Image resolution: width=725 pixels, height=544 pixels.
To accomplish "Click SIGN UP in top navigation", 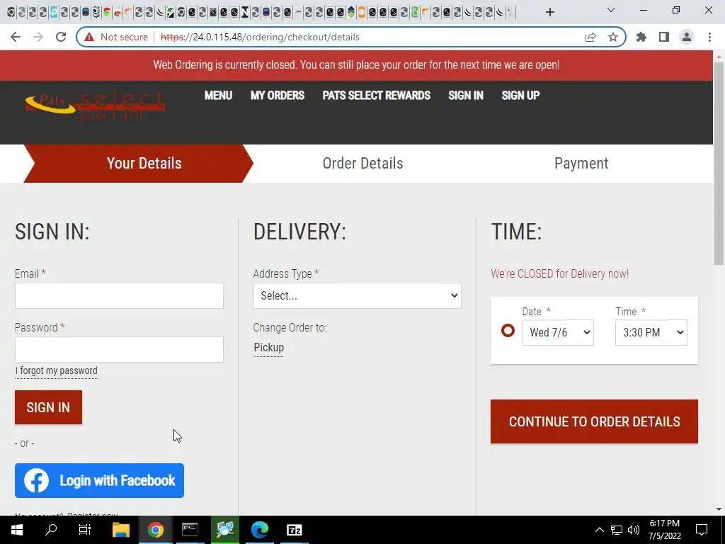I will [520, 96].
